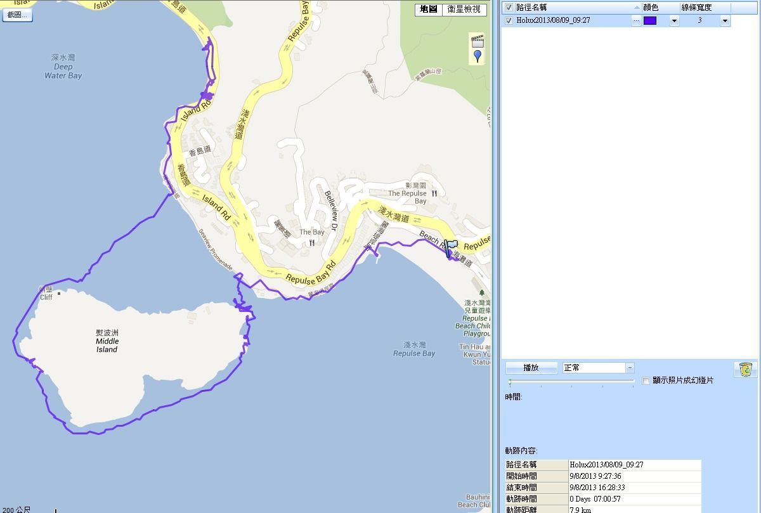Click The Bay restaurant icon on map

pos(312,243)
